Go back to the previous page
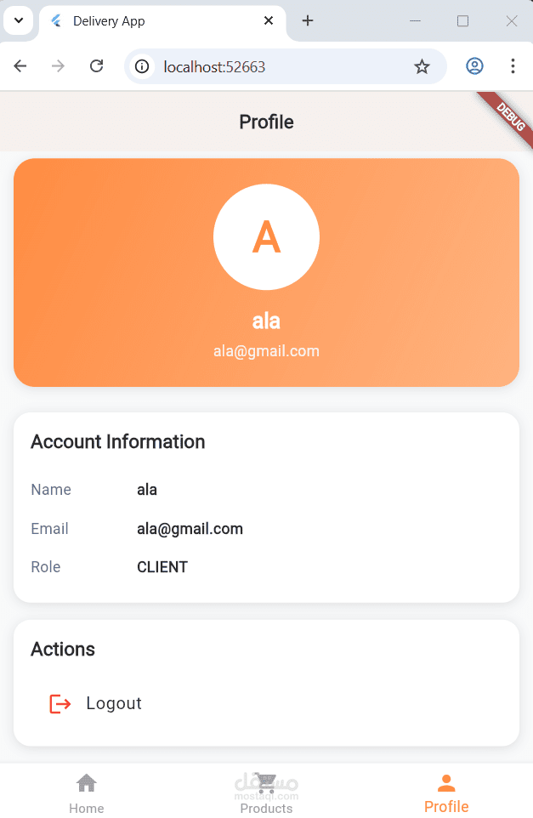The image size is (533, 818). click(20, 66)
